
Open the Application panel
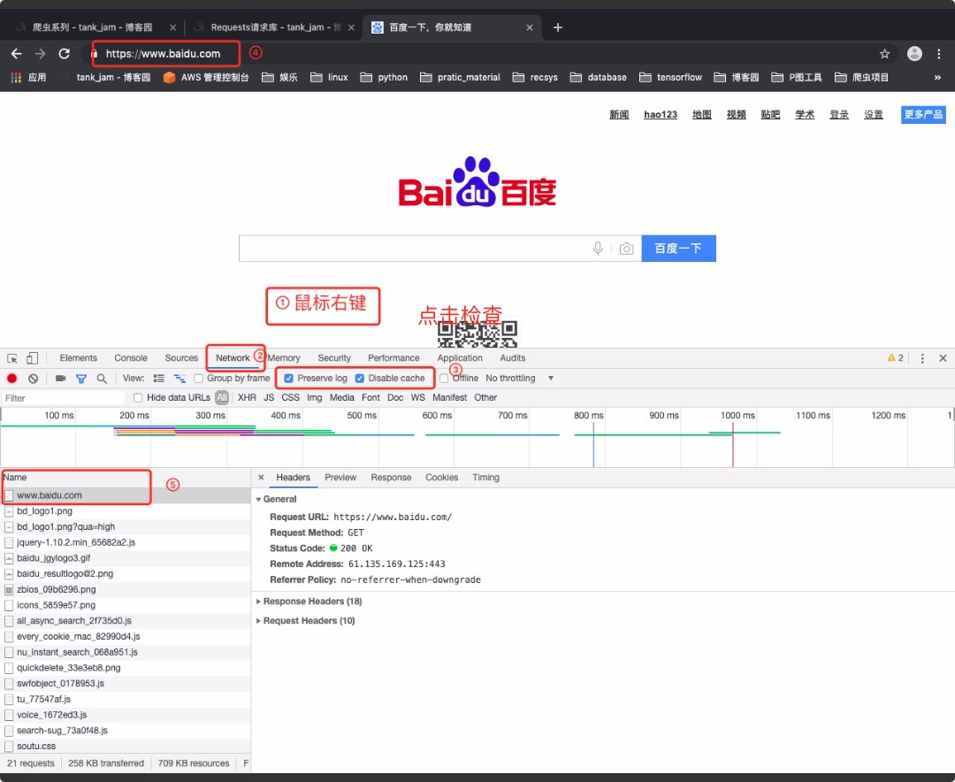click(x=460, y=358)
